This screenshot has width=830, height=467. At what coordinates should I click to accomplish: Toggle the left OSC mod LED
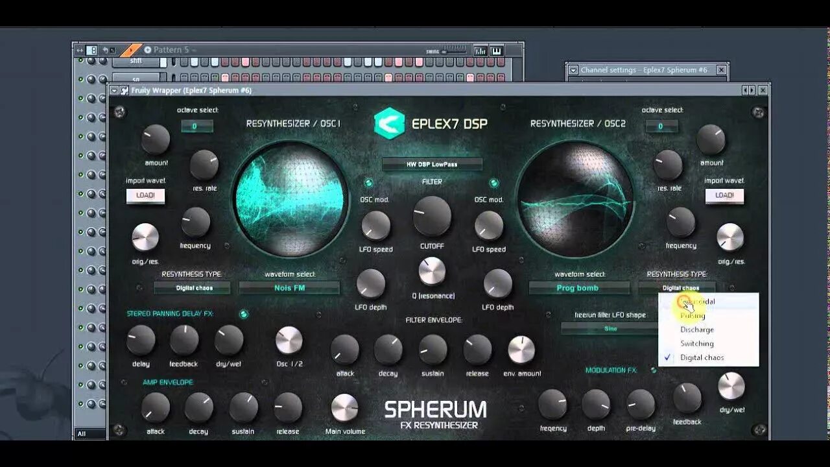click(x=369, y=183)
